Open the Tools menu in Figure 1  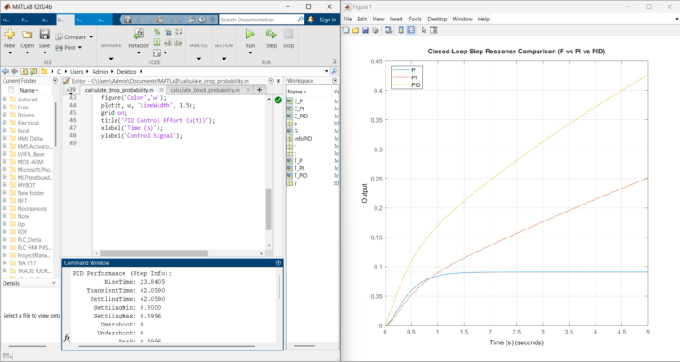[x=415, y=19]
